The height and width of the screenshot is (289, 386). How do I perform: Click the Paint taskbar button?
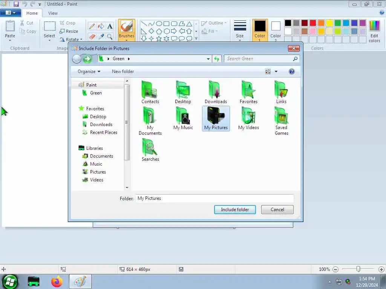tap(80, 281)
